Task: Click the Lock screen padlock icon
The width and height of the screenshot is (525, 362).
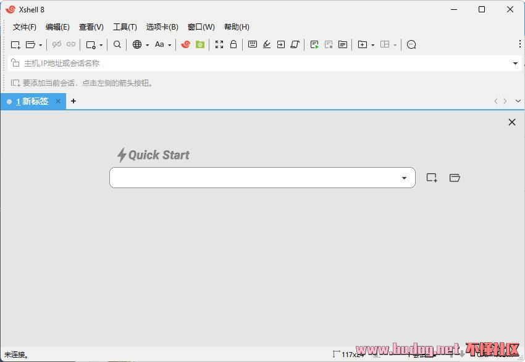Action: click(x=233, y=44)
